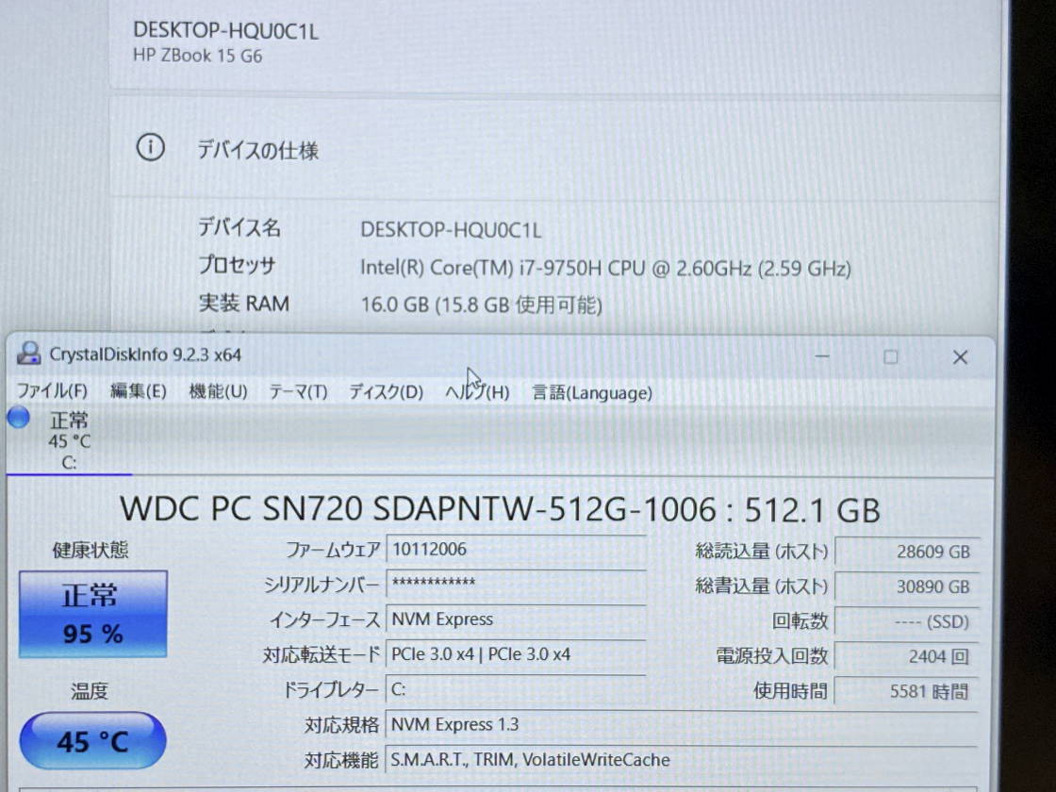Minimize the CrystalDiskInfo window
This screenshot has width=1056, height=792.
pos(821,356)
